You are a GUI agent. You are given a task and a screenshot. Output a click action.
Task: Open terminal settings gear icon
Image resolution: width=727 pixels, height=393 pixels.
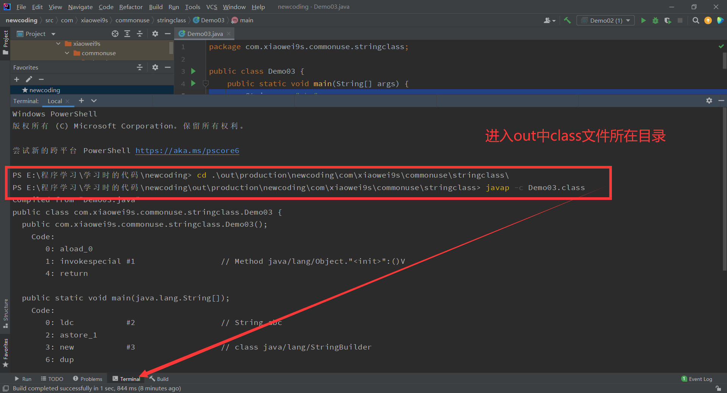point(709,101)
